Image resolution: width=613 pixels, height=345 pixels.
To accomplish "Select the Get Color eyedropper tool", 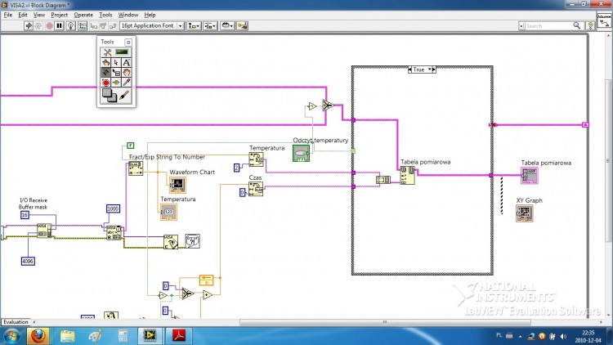I will pos(126,83).
